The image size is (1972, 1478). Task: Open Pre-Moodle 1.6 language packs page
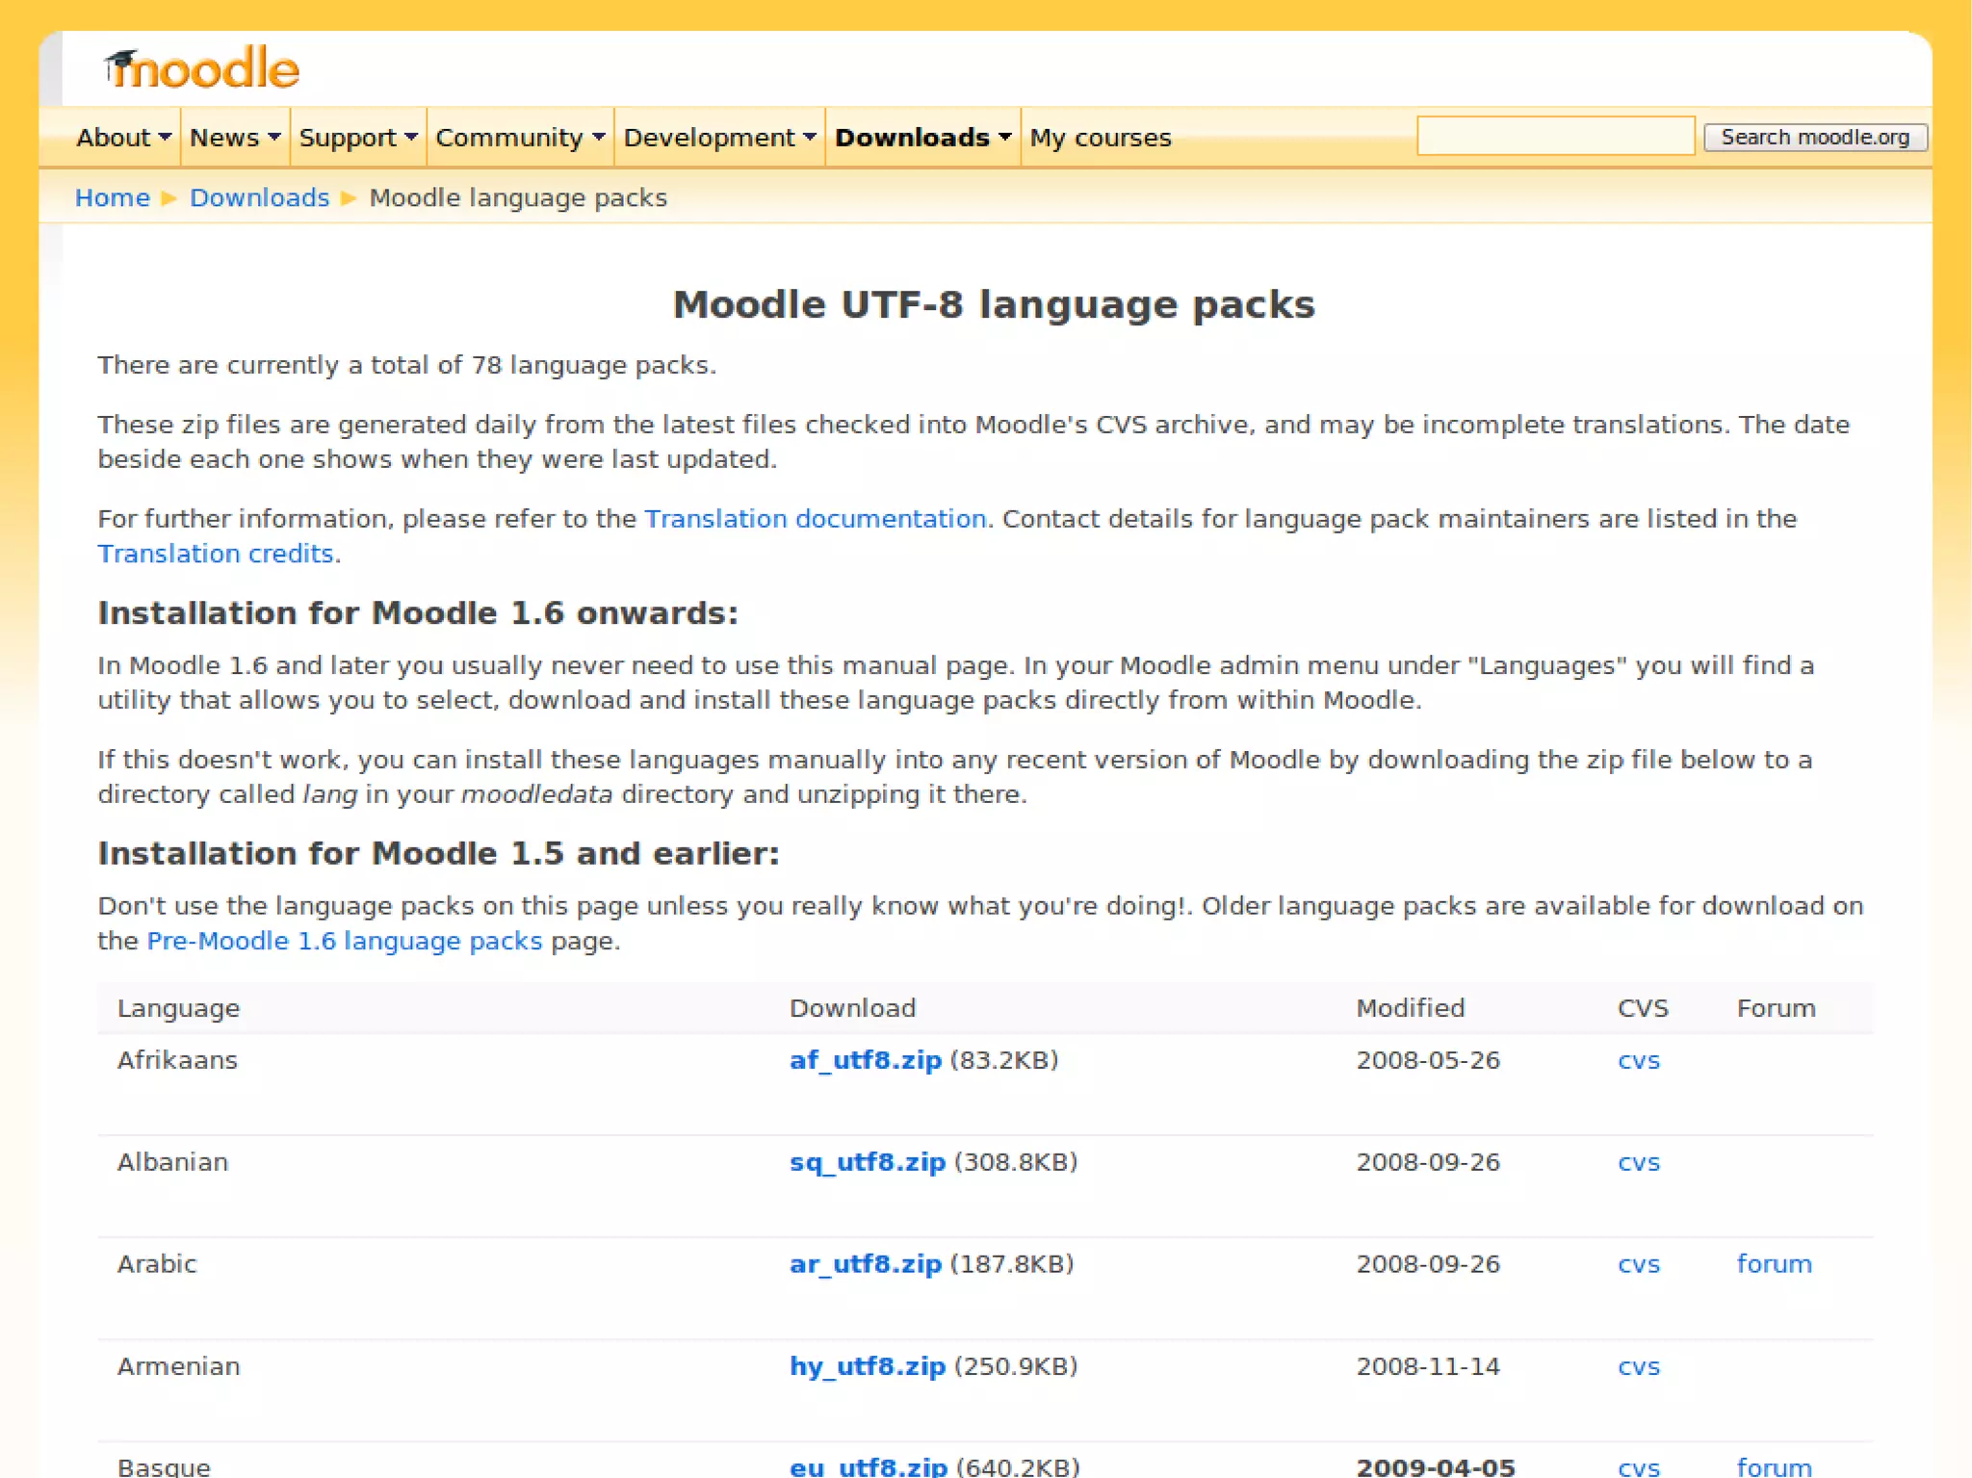[345, 941]
